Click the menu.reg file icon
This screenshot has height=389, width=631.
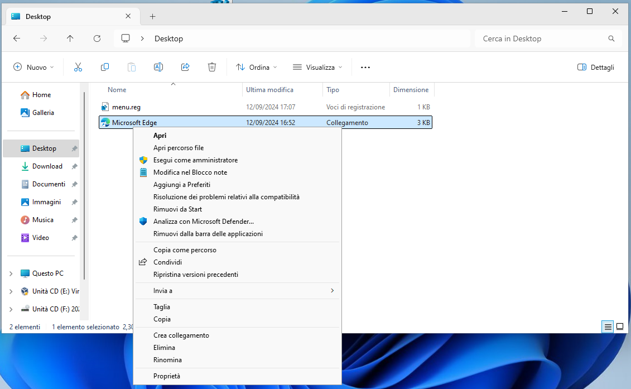click(105, 107)
